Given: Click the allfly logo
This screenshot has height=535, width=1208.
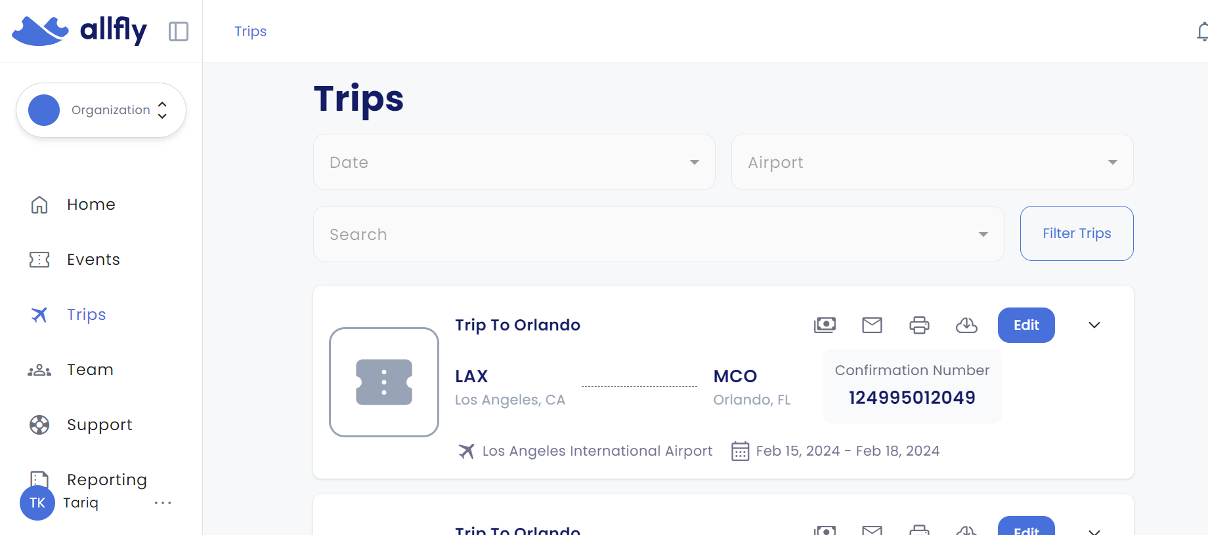Looking at the screenshot, I should click(79, 30).
